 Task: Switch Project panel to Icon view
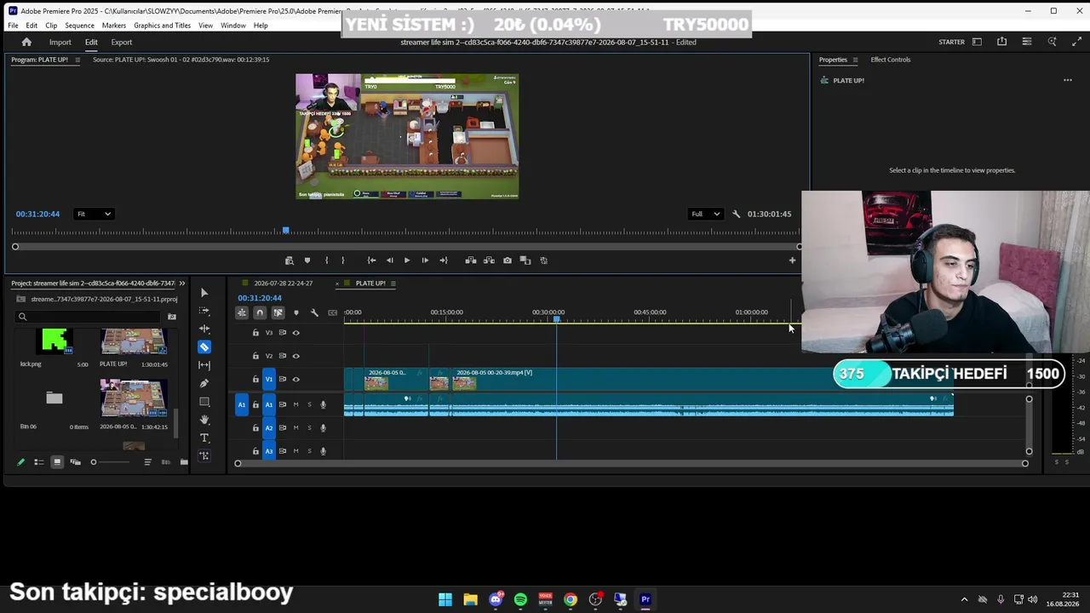(57, 462)
